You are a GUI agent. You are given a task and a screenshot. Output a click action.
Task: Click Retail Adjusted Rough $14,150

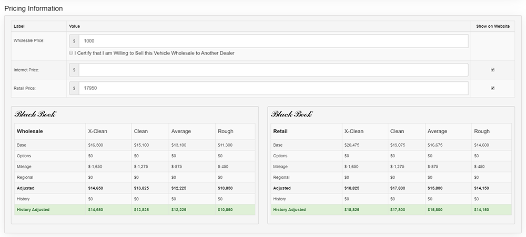click(481, 188)
